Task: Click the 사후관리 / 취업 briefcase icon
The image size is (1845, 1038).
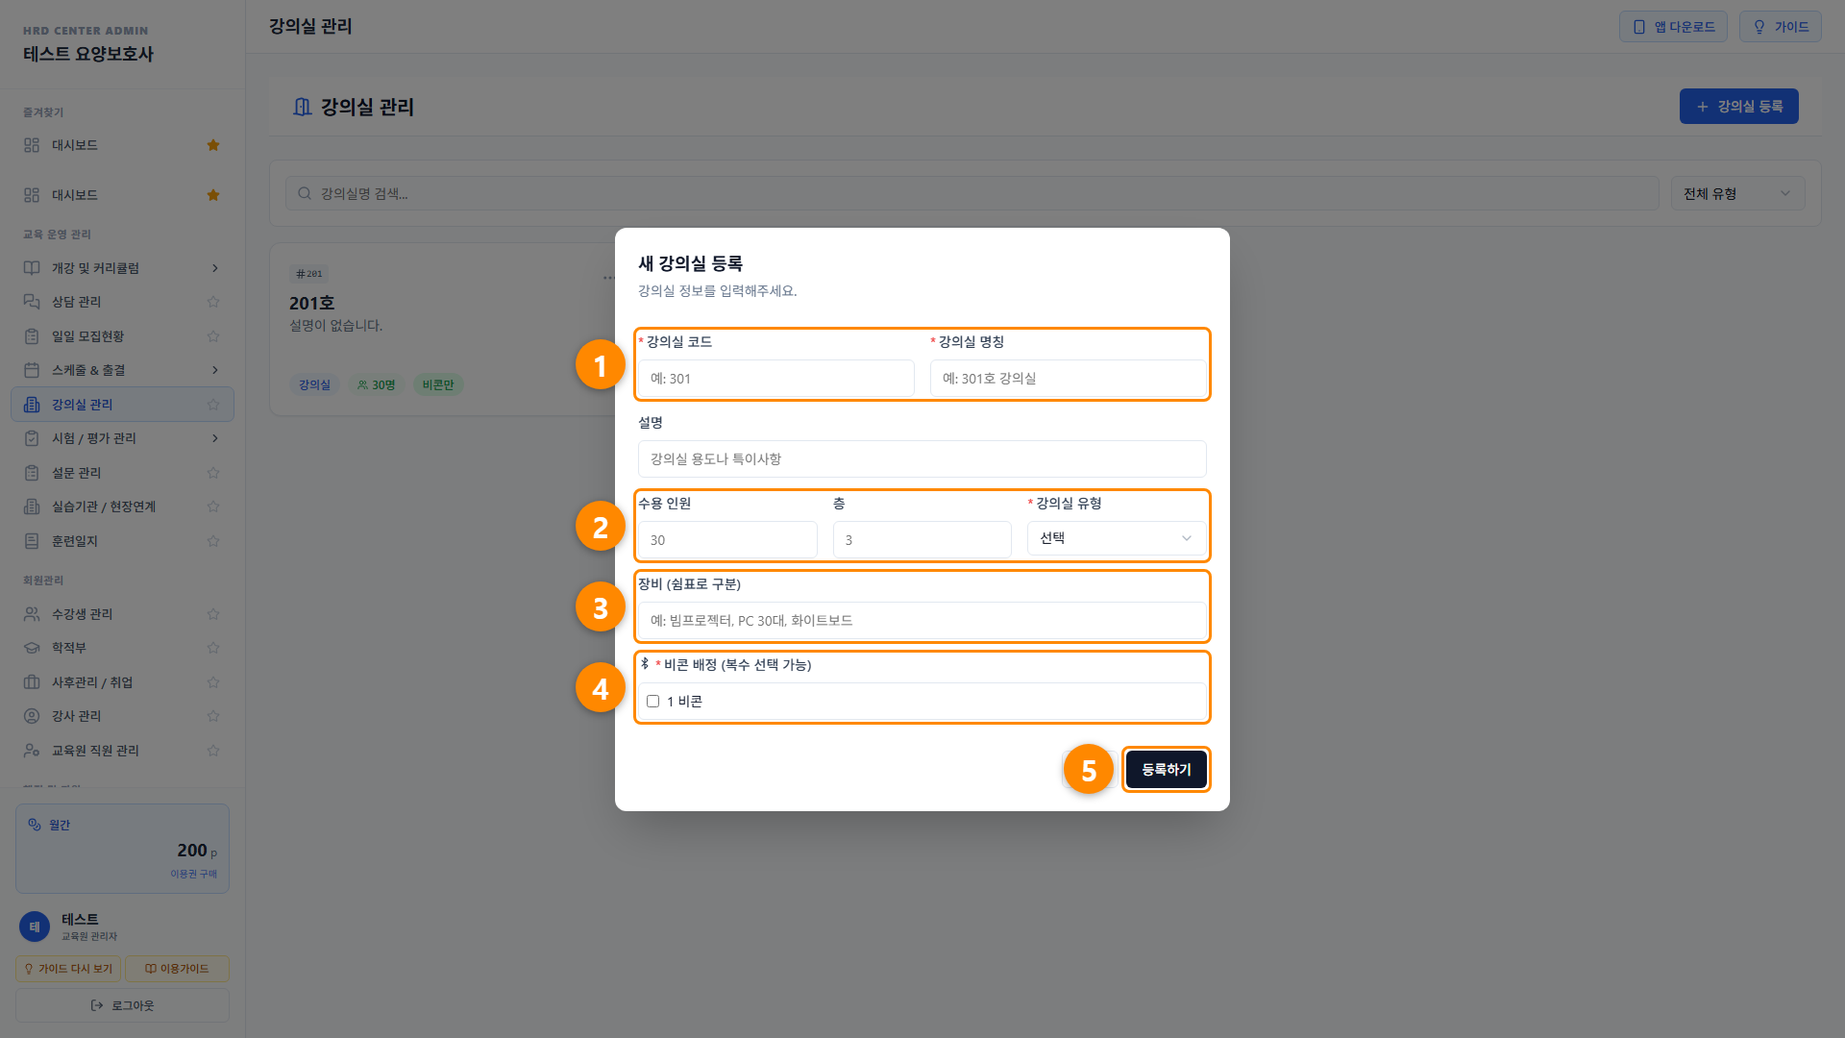Action: 32,682
